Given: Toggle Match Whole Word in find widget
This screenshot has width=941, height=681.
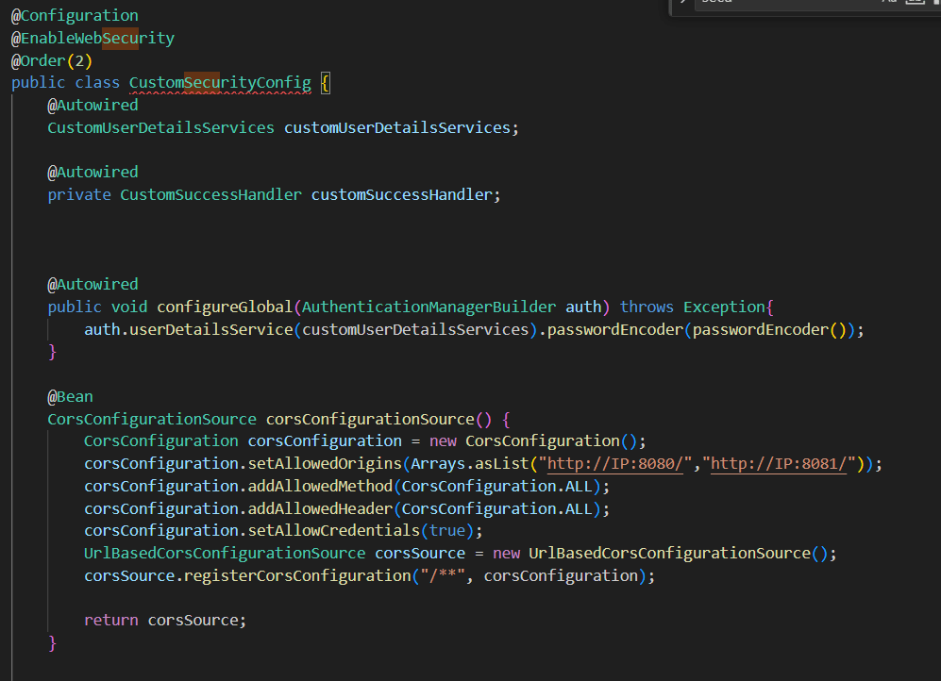Looking at the screenshot, I should [913, 3].
